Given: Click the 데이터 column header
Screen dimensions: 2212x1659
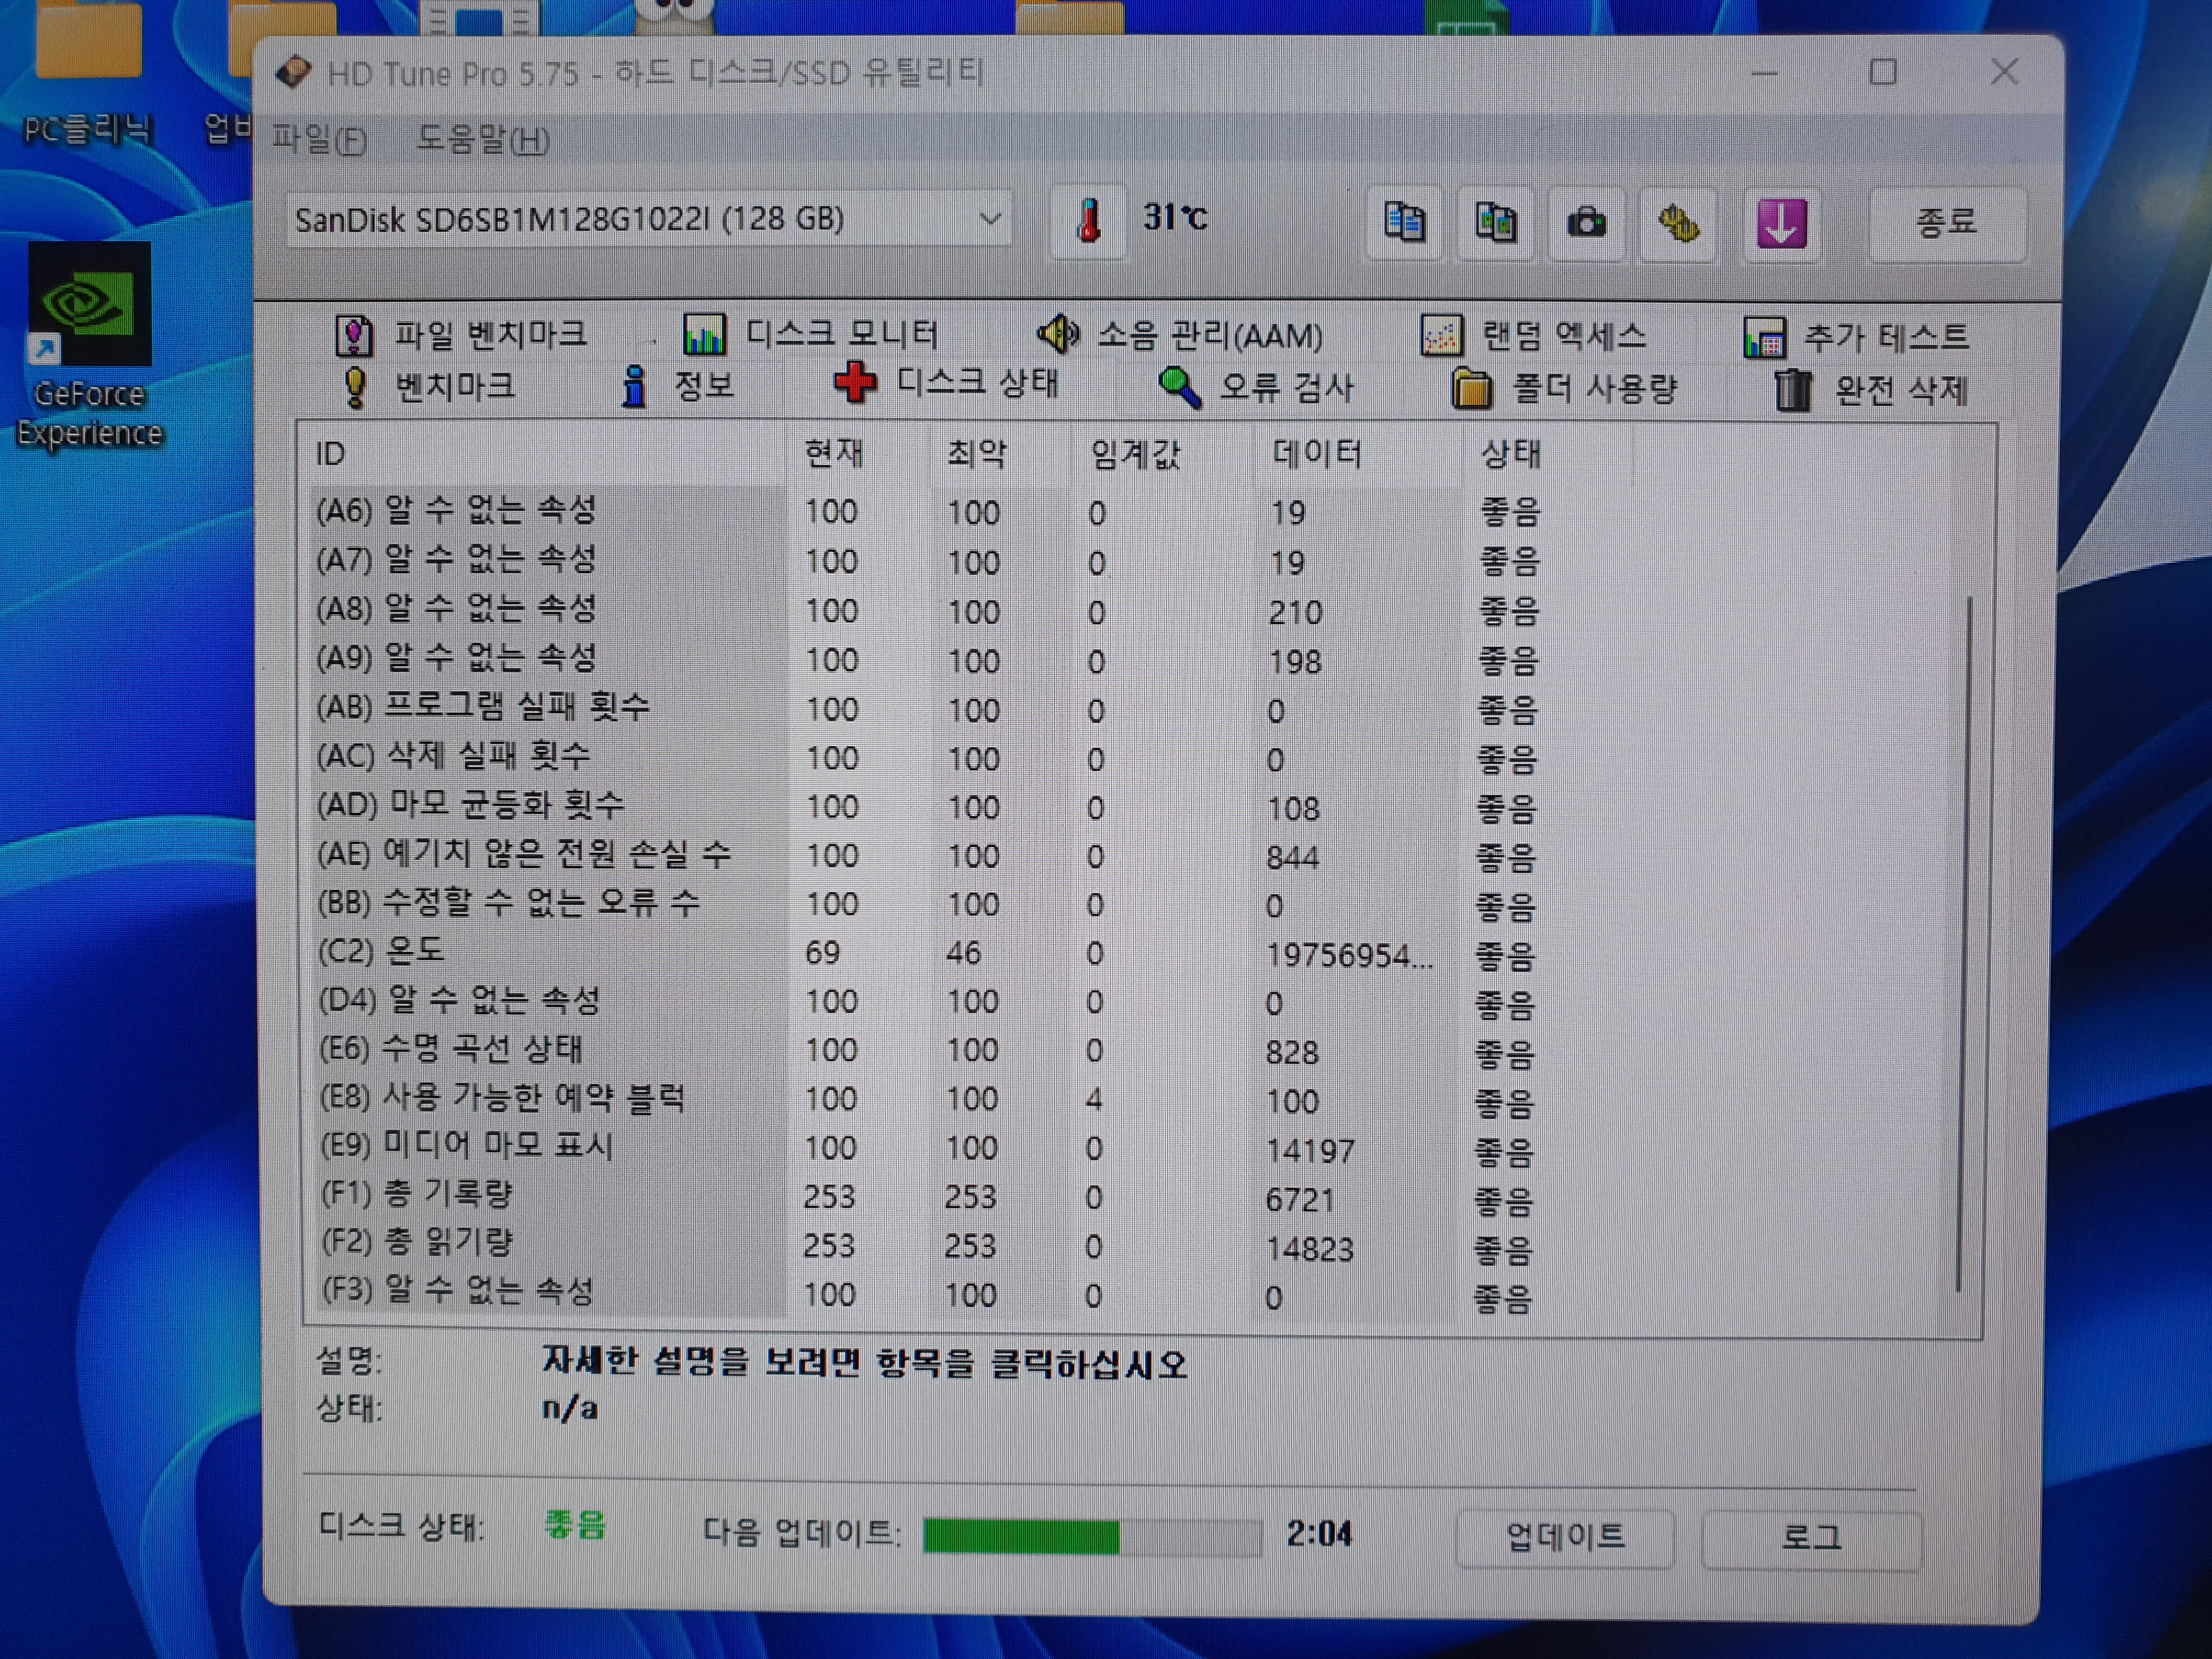Looking at the screenshot, I should point(1358,455).
